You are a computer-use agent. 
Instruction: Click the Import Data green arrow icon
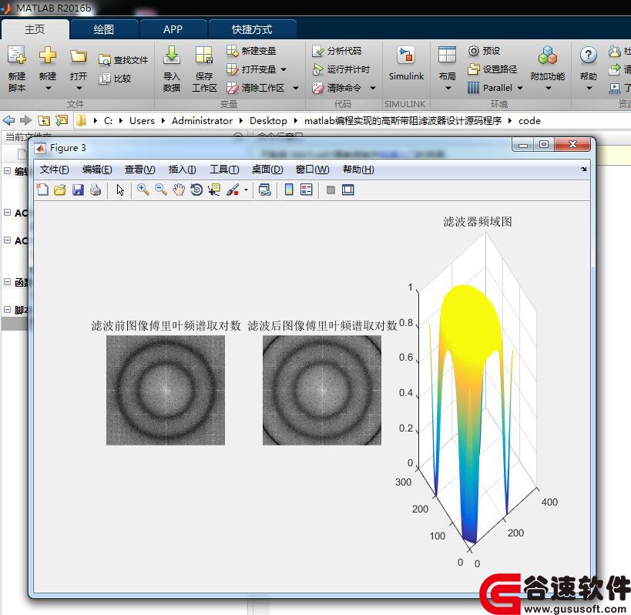172,55
